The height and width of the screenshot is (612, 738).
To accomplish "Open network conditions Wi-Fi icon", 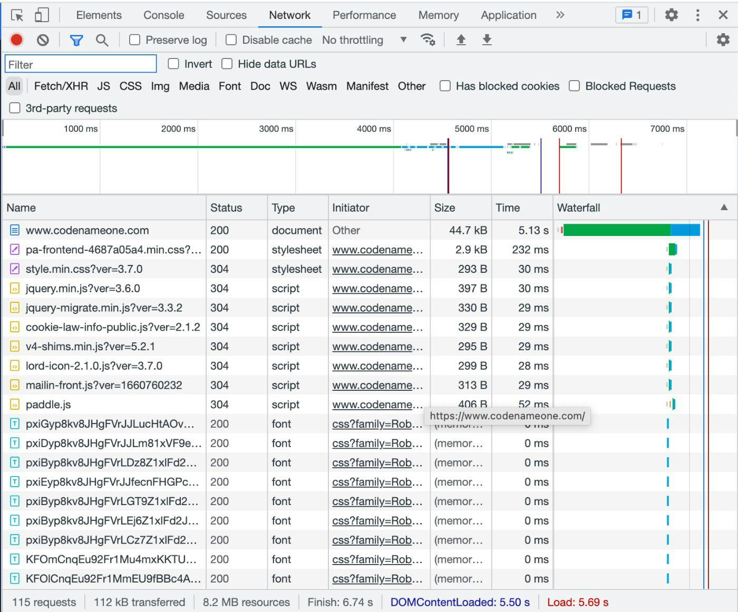I will (428, 40).
